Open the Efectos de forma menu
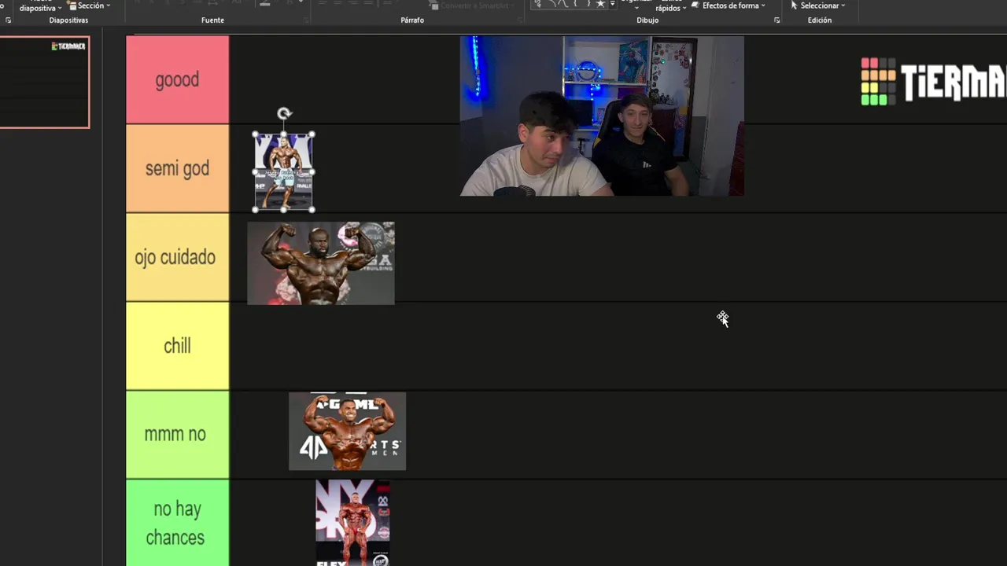The width and height of the screenshot is (1007, 566). point(728,6)
